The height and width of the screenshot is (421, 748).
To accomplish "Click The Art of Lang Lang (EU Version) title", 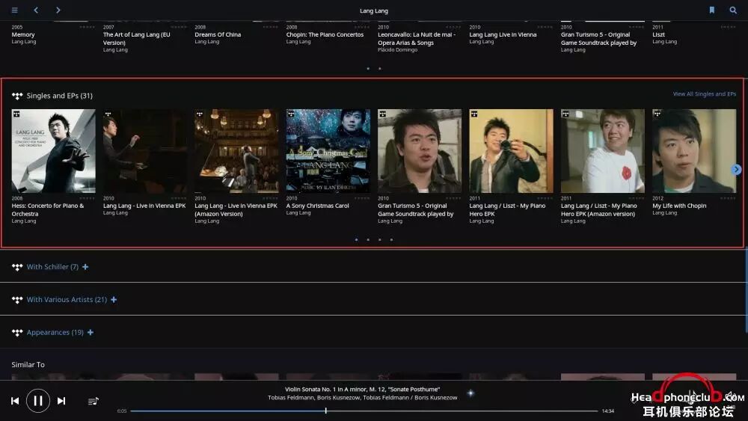I will (136, 39).
